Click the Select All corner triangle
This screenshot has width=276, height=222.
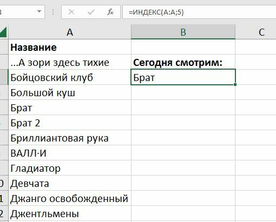(x=3, y=32)
